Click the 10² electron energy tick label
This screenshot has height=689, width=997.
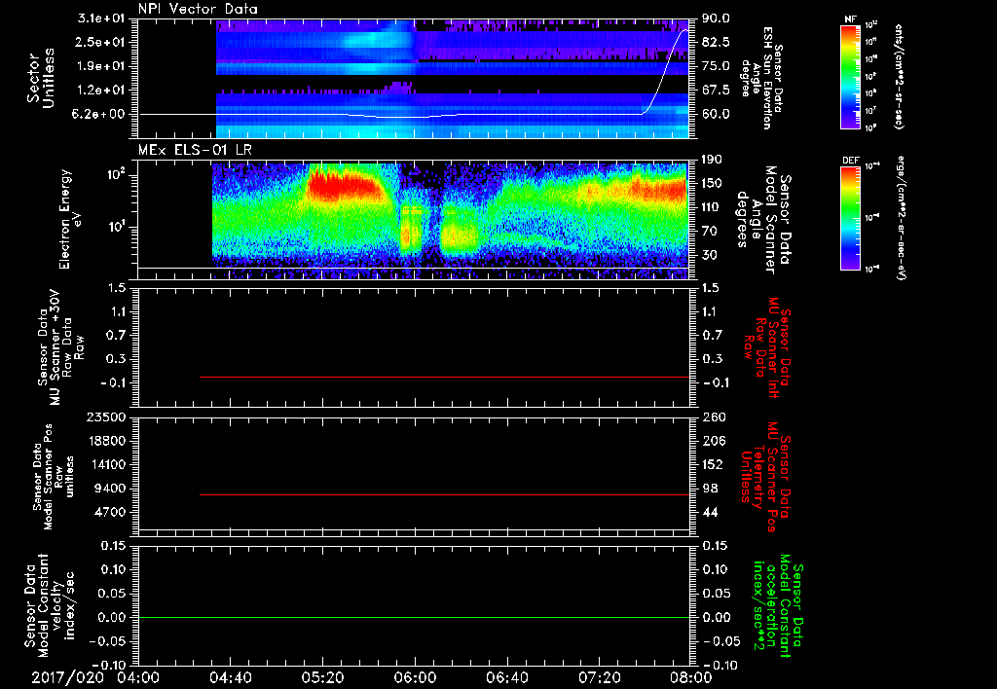click(116, 174)
